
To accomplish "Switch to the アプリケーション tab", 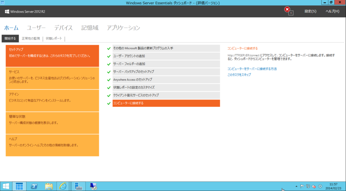I will (x=124, y=28).
